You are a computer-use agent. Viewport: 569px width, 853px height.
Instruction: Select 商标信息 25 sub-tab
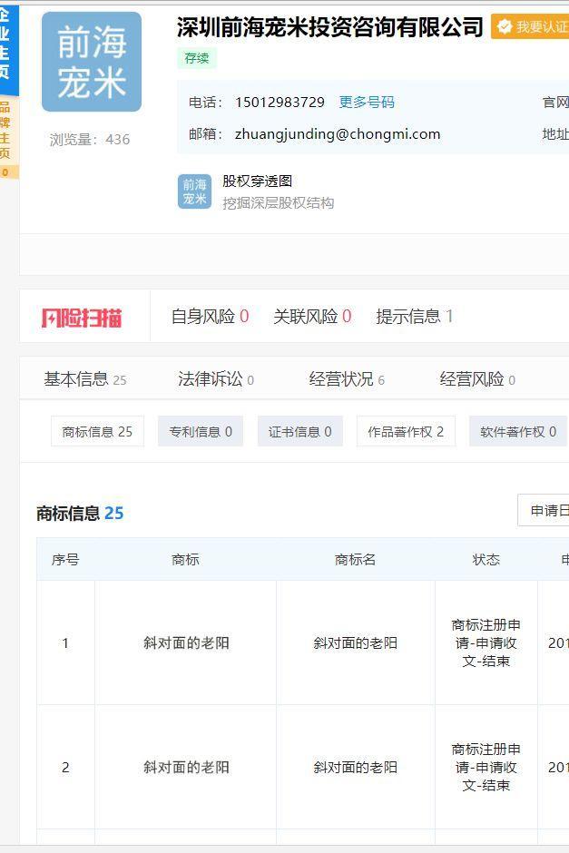click(97, 431)
